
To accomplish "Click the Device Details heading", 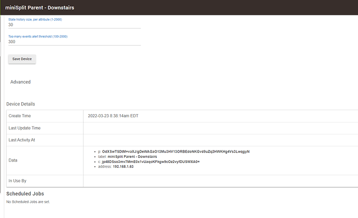I will (x=21, y=104).
